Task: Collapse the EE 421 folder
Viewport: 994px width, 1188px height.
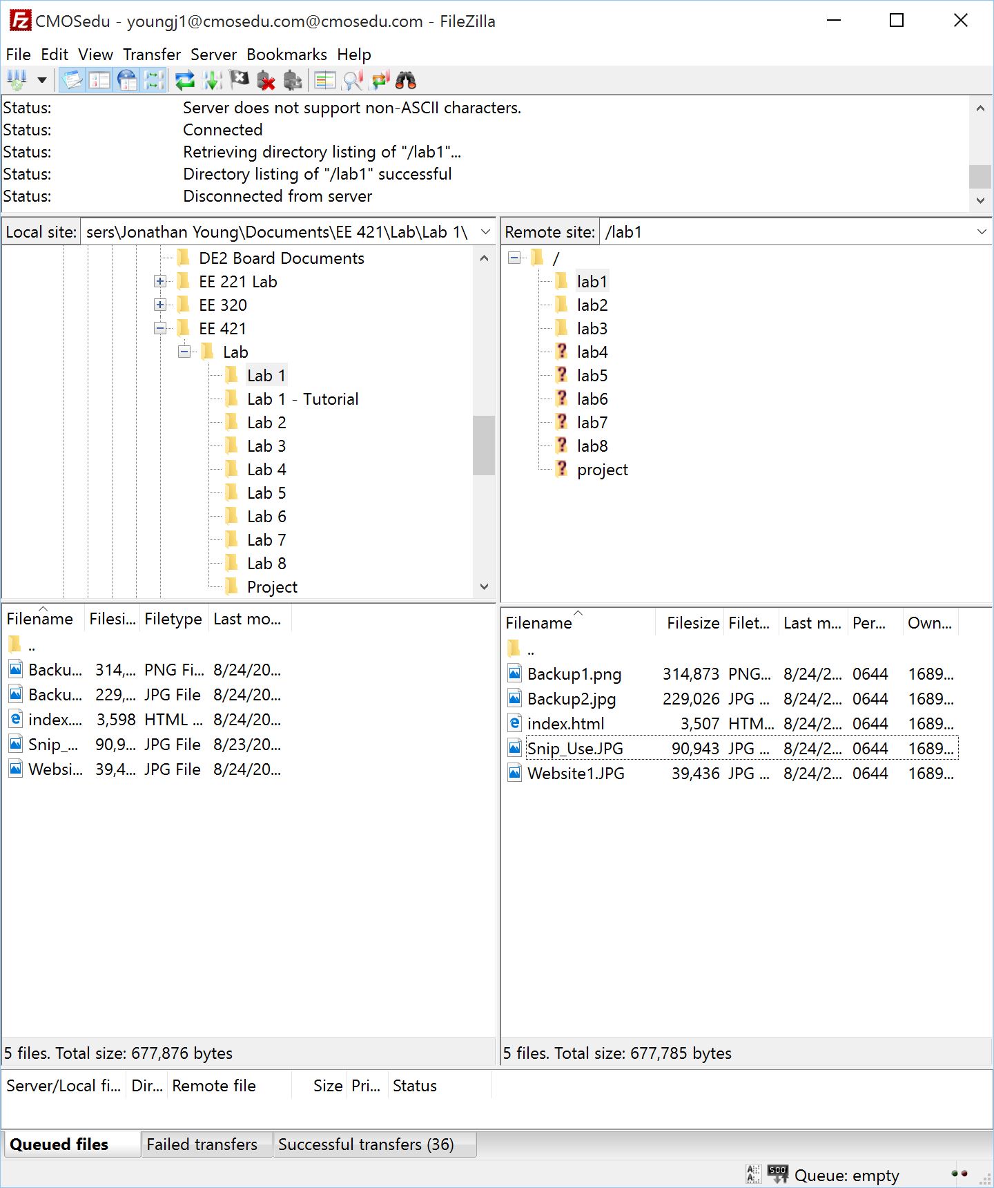Action: 160,329
